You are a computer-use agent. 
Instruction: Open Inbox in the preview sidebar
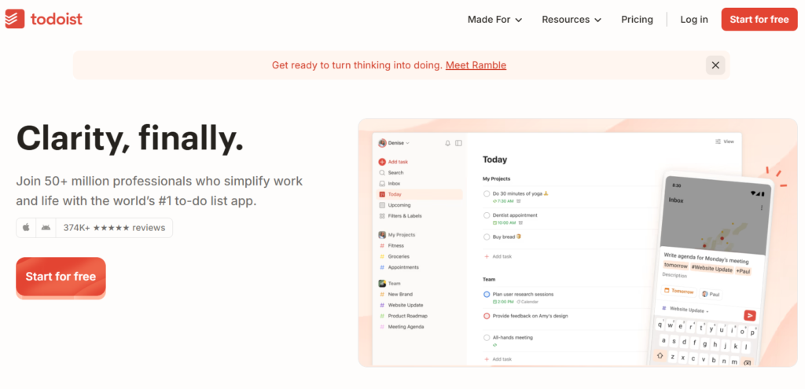tap(390, 183)
